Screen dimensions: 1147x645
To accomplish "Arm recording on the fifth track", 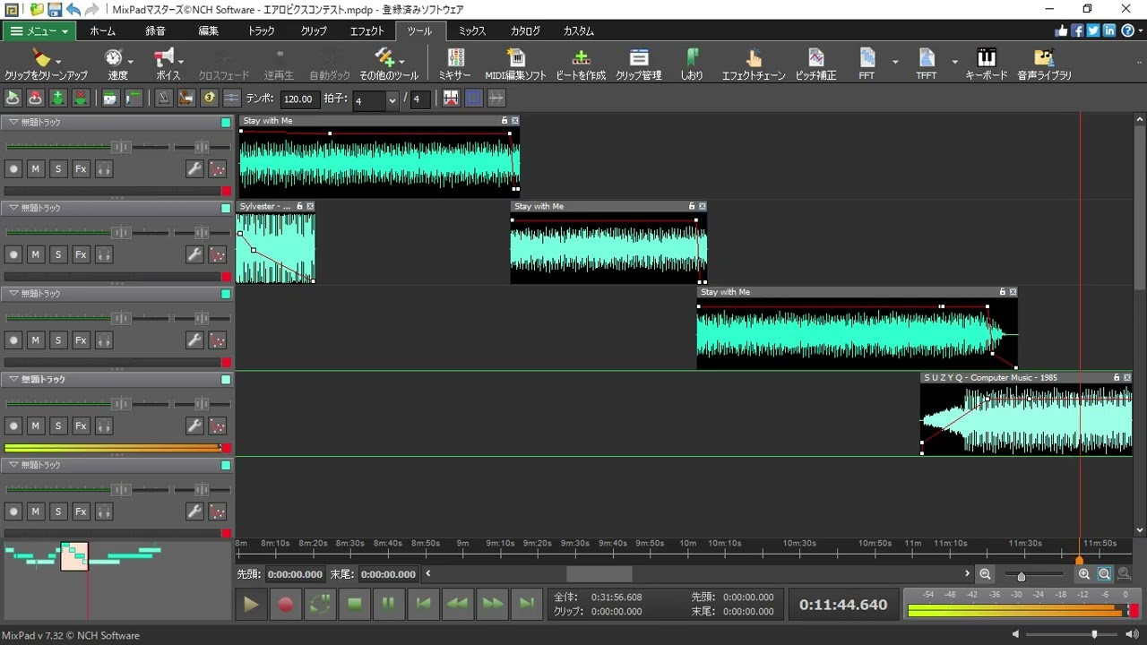I will (13, 512).
